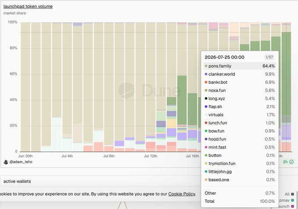Select the bankr.bot tooltip entry
This screenshot has height=209, width=298.
coord(240,82)
